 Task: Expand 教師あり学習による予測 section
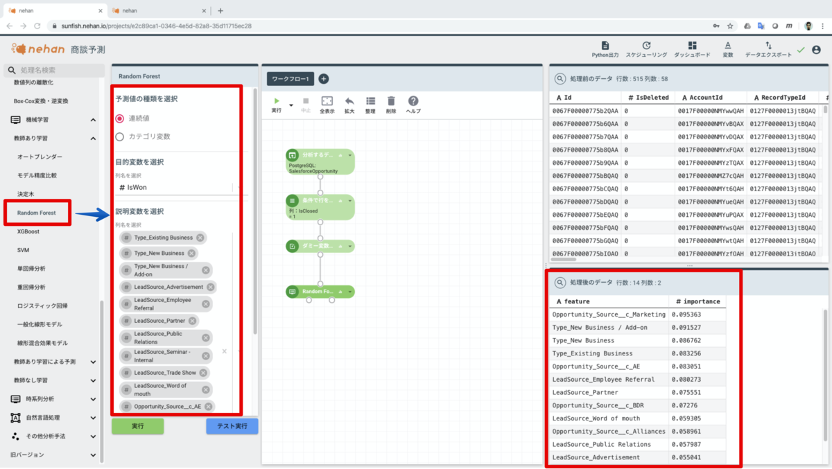pyautogui.click(x=93, y=362)
